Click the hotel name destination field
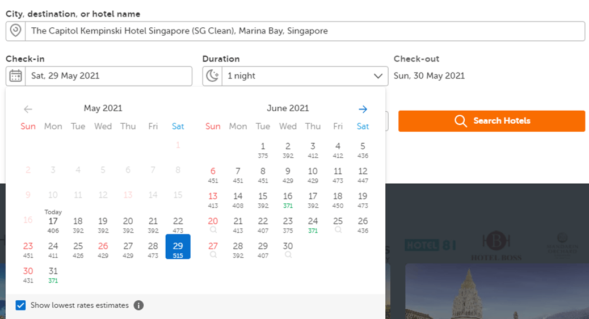Screen dimensions: 589x319 304,31
